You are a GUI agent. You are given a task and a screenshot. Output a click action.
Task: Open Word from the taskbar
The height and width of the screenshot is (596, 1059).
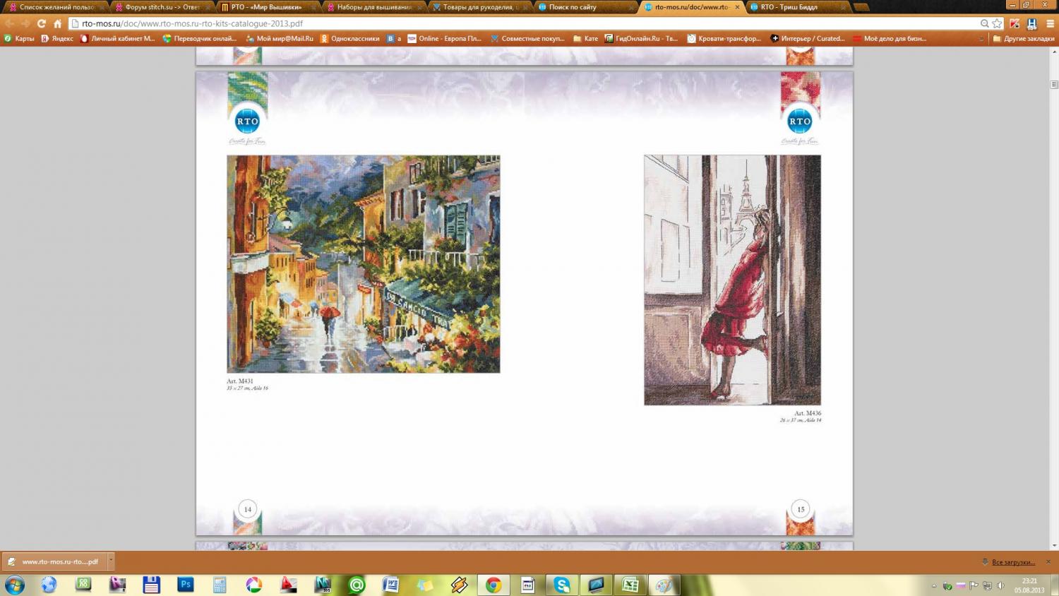click(390, 585)
